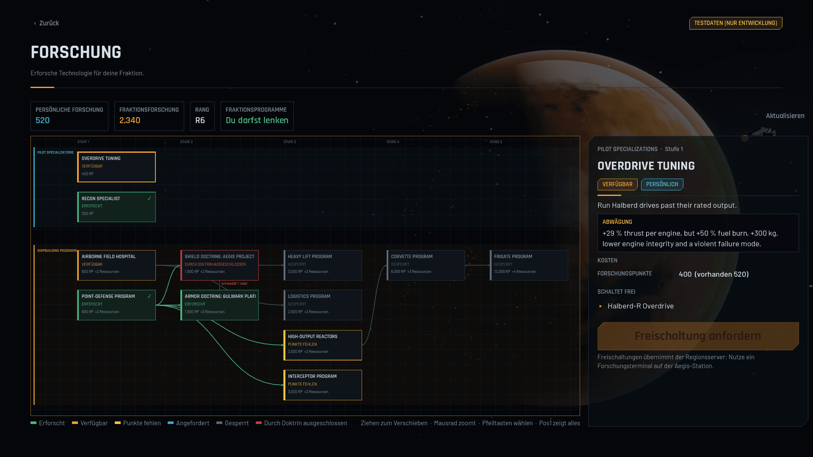Click the Forschungsterminal info note
Screen dimensions: 813x457
(676, 361)
